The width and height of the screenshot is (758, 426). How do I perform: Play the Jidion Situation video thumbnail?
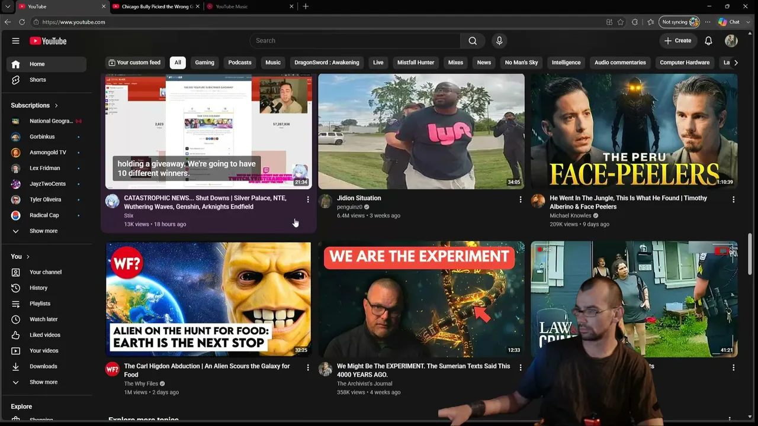[x=421, y=131]
